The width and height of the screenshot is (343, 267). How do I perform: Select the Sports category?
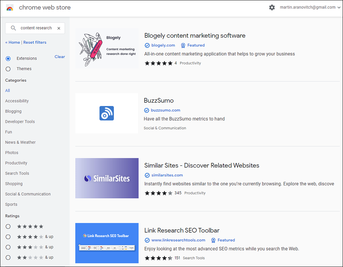tap(11, 204)
